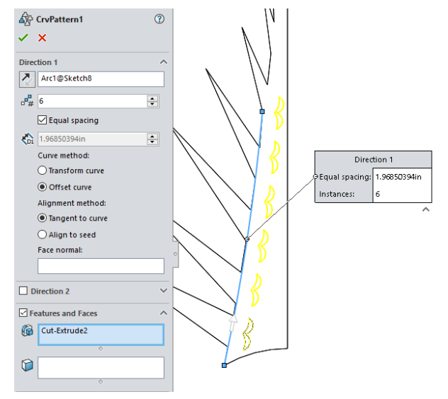The image size is (448, 399).
Task: Increase instance count with up arrow
Action: [152, 98]
